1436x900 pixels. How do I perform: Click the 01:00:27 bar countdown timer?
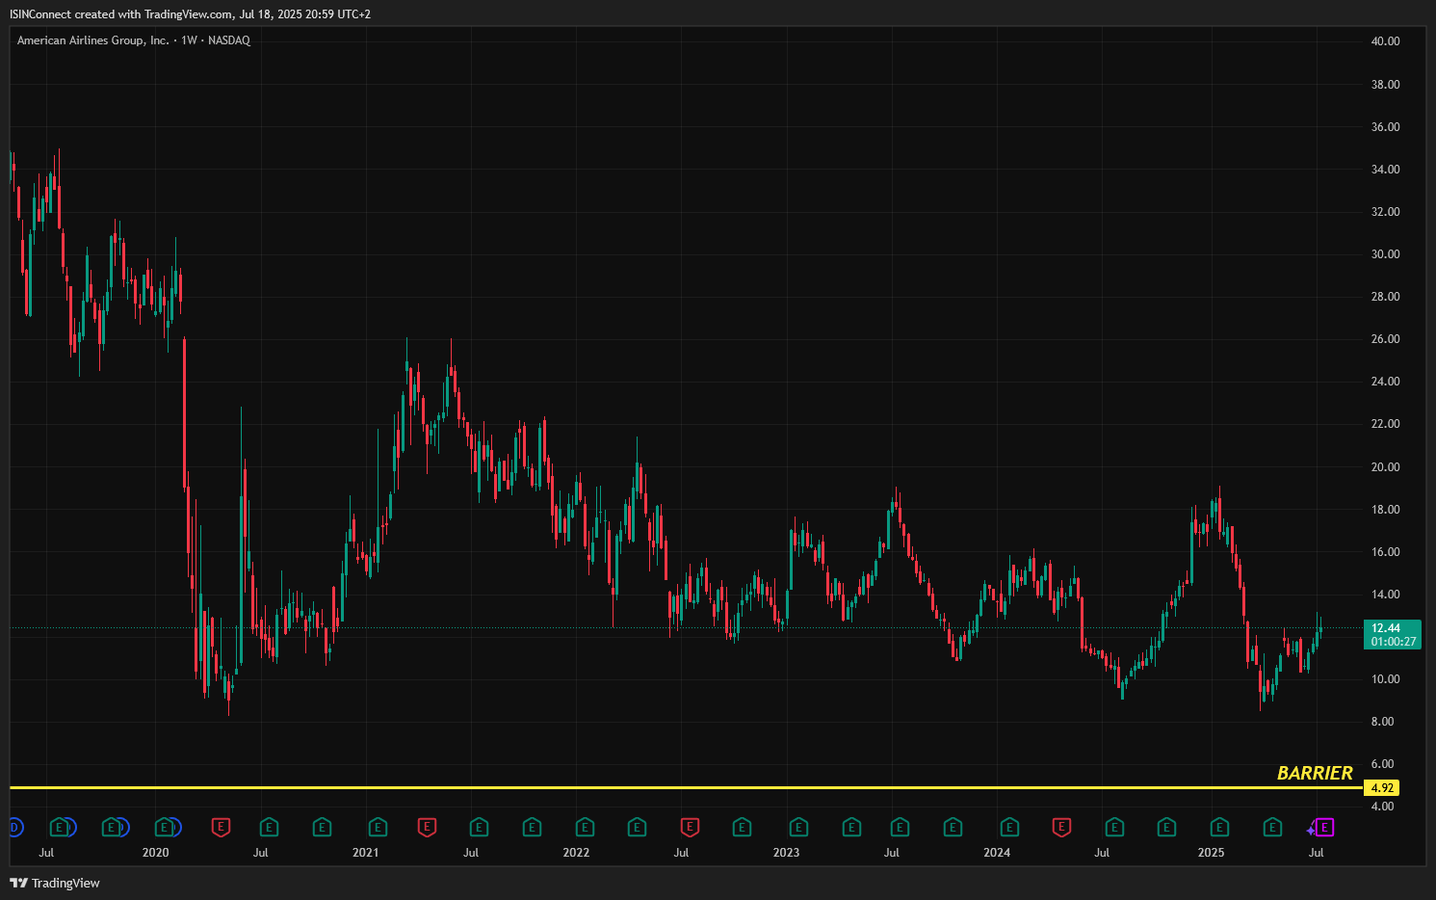point(1394,642)
